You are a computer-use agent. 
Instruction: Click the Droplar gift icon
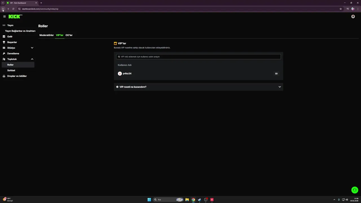(x=4, y=76)
